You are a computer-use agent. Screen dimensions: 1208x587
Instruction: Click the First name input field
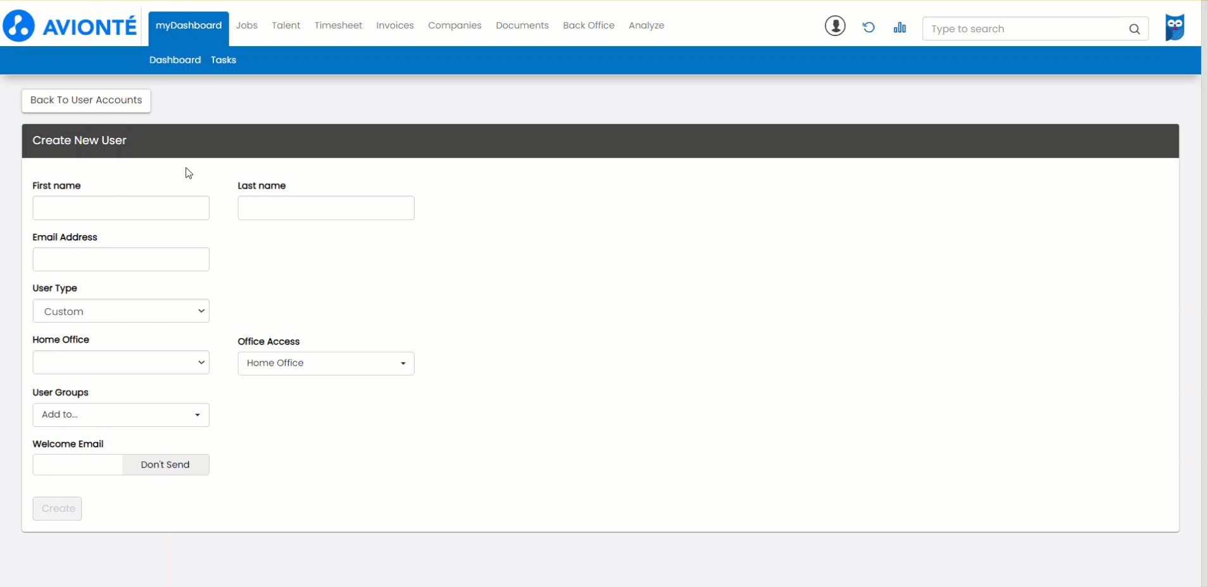tap(121, 208)
